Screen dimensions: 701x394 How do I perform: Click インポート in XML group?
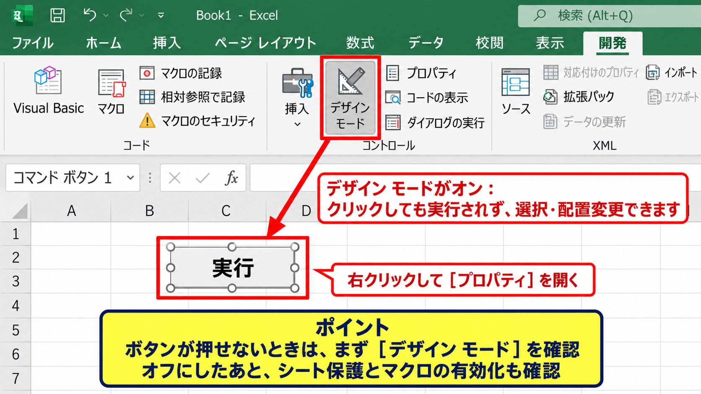(x=672, y=72)
